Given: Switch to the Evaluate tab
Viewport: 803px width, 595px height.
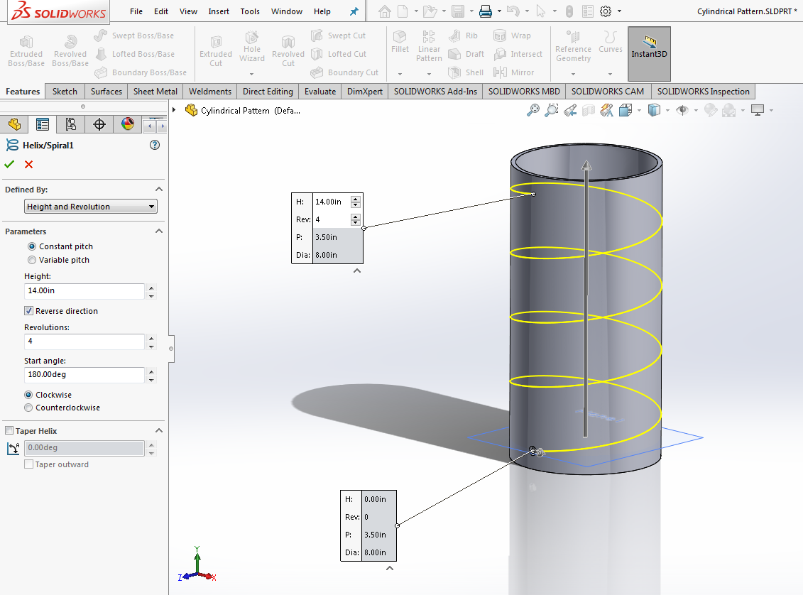Looking at the screenshot, I should 320,91.
